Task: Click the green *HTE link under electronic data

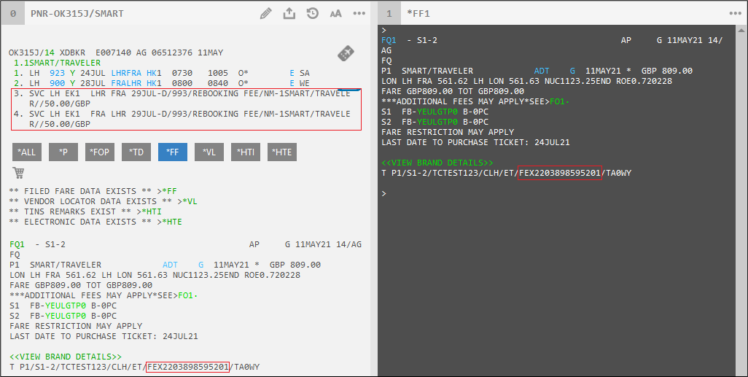Action: [171, 221]
